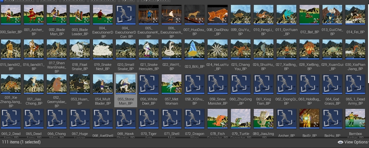This screenshot has width=369, height=148.
Task: Select the 000_Sailer_BP blueprint asset
Action: 11,15
